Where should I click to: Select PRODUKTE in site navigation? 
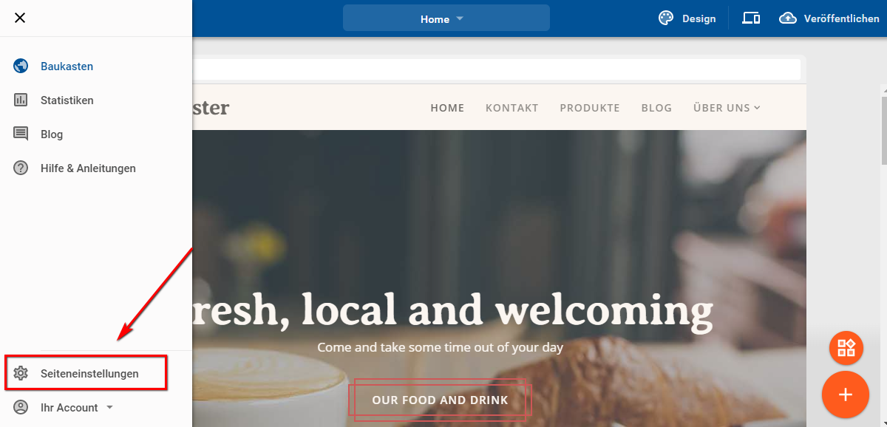point(590,108)
